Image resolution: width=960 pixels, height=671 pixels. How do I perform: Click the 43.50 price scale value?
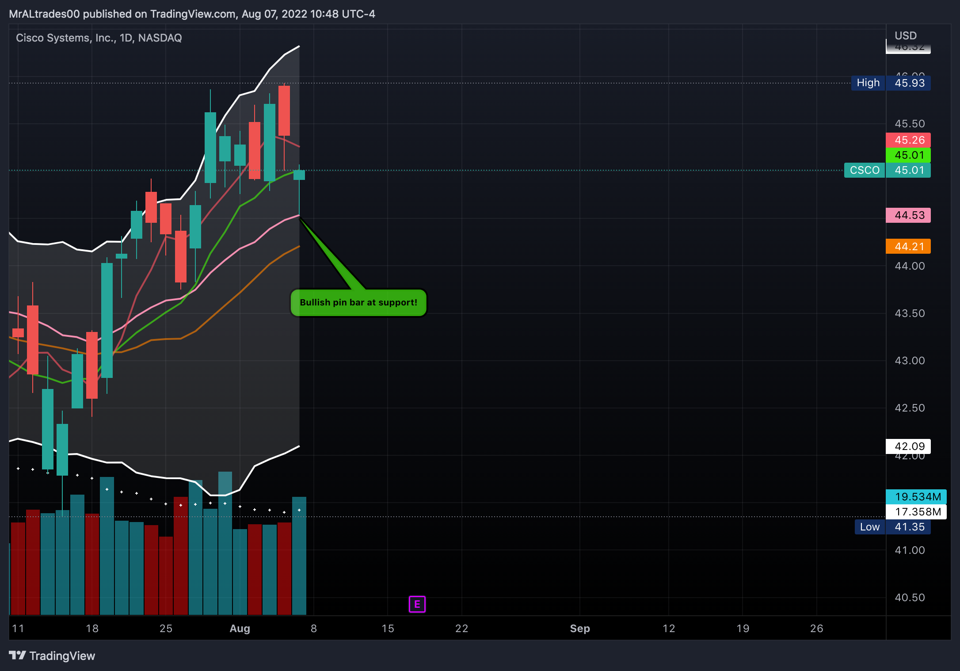[x=910, y=313]
